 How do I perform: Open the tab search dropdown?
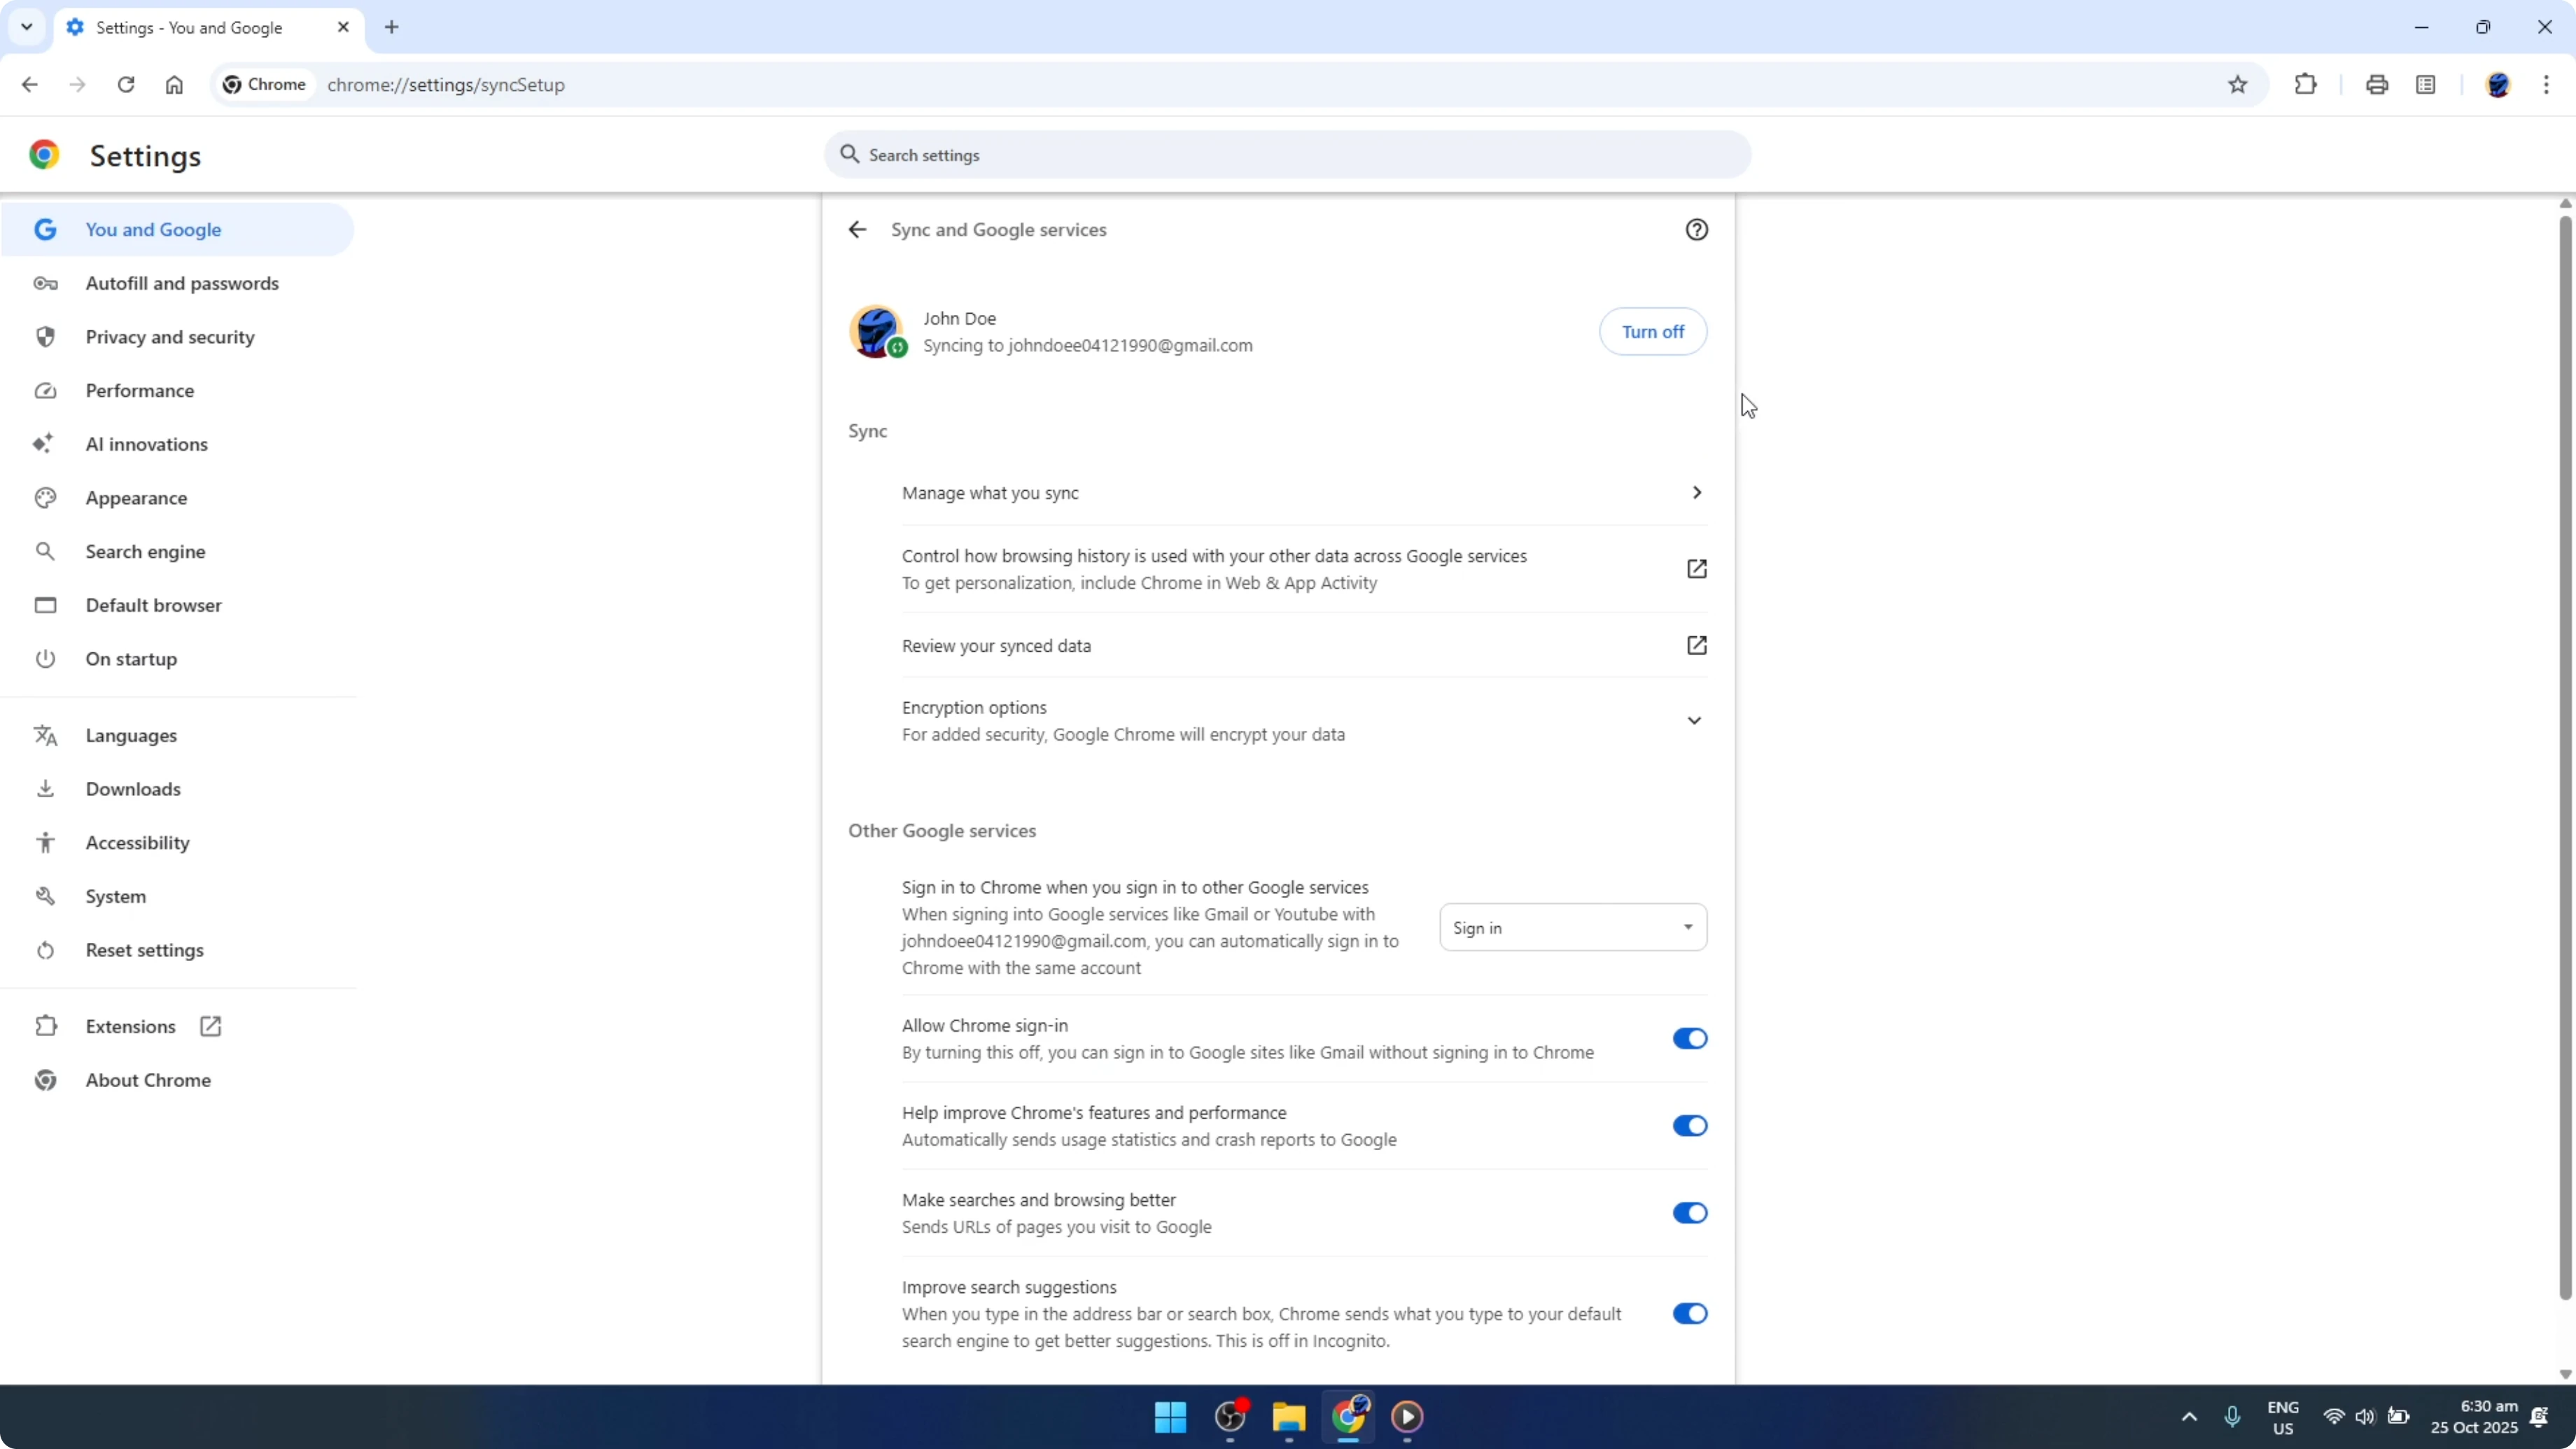pyautogui.click(x=27, y=27)
